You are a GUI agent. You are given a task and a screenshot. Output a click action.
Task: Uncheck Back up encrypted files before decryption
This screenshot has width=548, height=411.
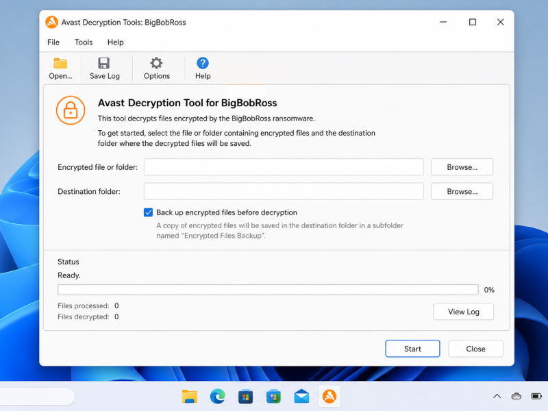coord(148,212)
